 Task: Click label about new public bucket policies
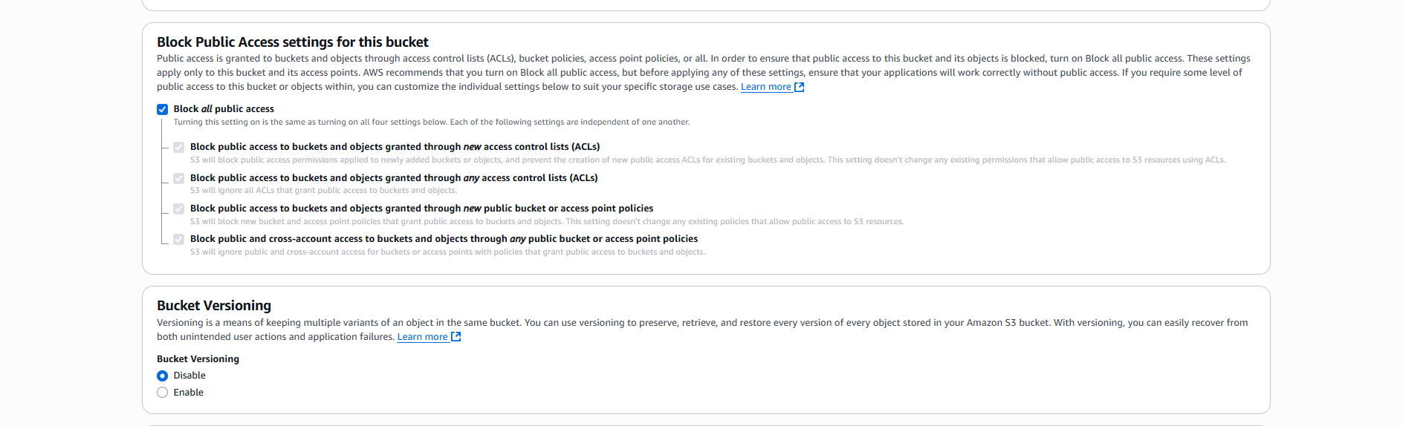[421, 209]
